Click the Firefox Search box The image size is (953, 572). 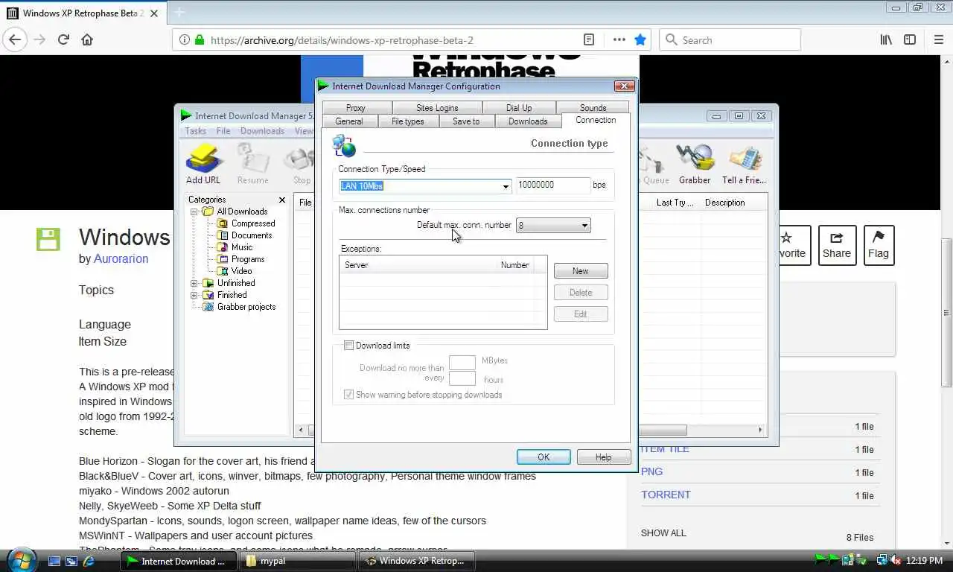point(730,39)
